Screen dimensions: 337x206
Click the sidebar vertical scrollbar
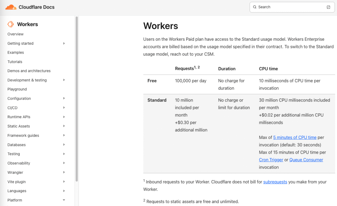76,99
